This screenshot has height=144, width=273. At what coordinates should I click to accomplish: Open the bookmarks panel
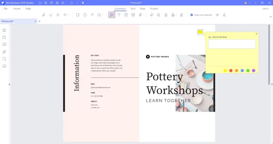click(x=4, y=37)
